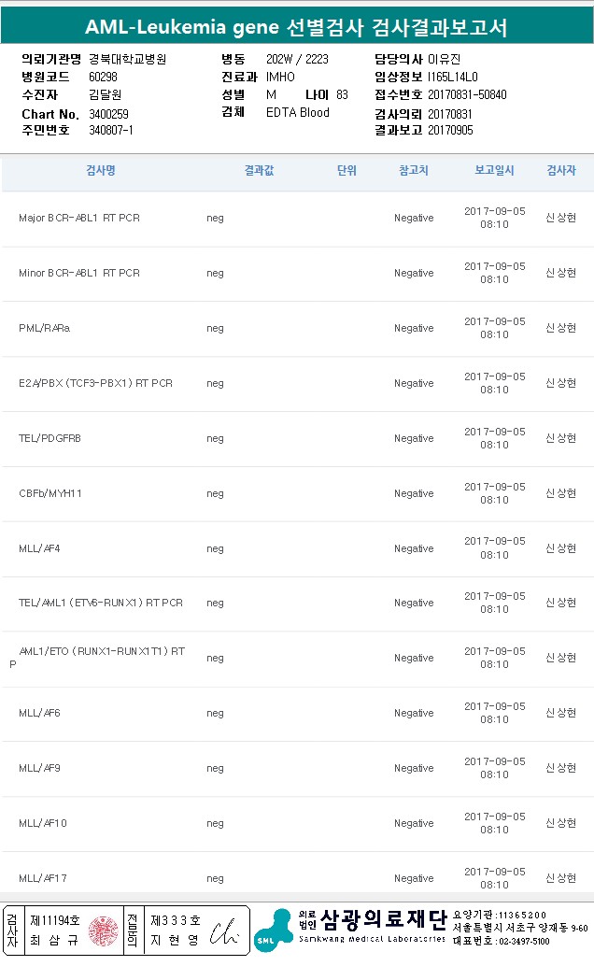Image resolution: width=594 pixels, height=966 pixels.
Task: Click the Negative reference for MLL/AF17
Action: [x=414, y=878]
